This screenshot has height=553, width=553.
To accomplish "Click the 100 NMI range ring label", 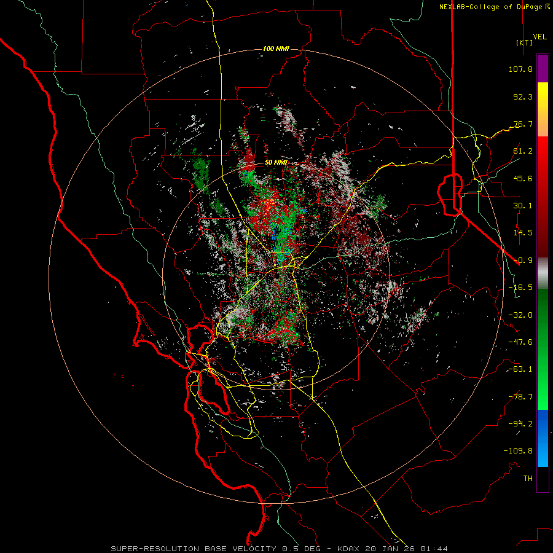I will pos(276,49).
